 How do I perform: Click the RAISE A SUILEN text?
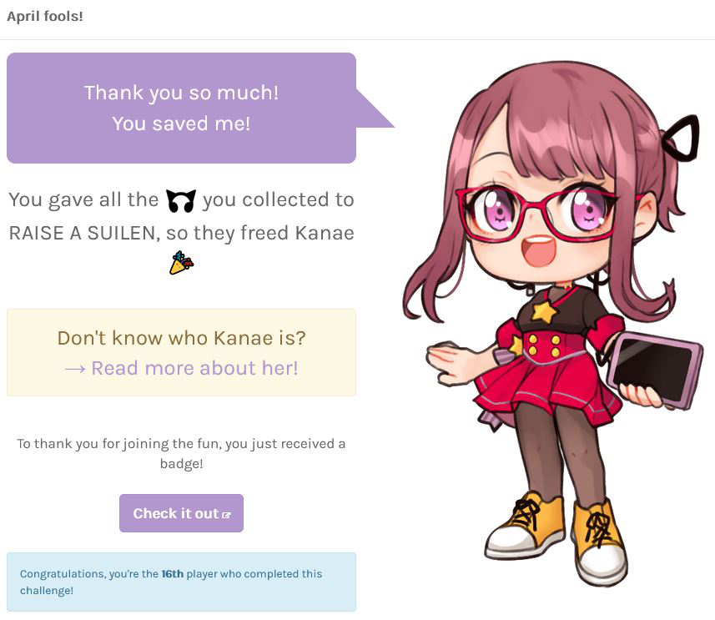(x=84, y=233)
